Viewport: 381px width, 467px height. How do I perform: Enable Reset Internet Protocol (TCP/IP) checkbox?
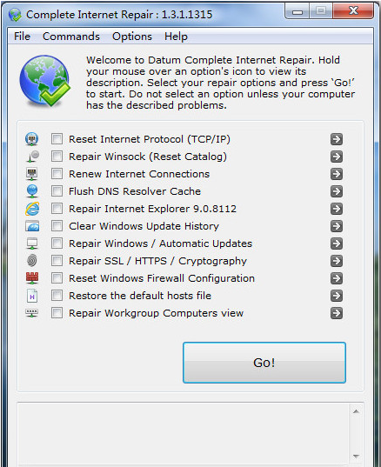tap(57, 139)
